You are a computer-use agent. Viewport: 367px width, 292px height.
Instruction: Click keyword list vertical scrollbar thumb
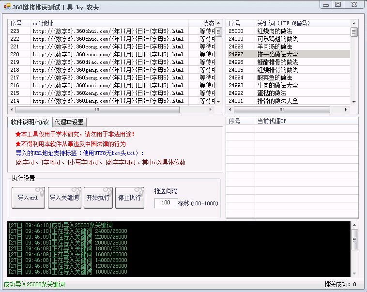pyautogui.click(x=354, y=32)
